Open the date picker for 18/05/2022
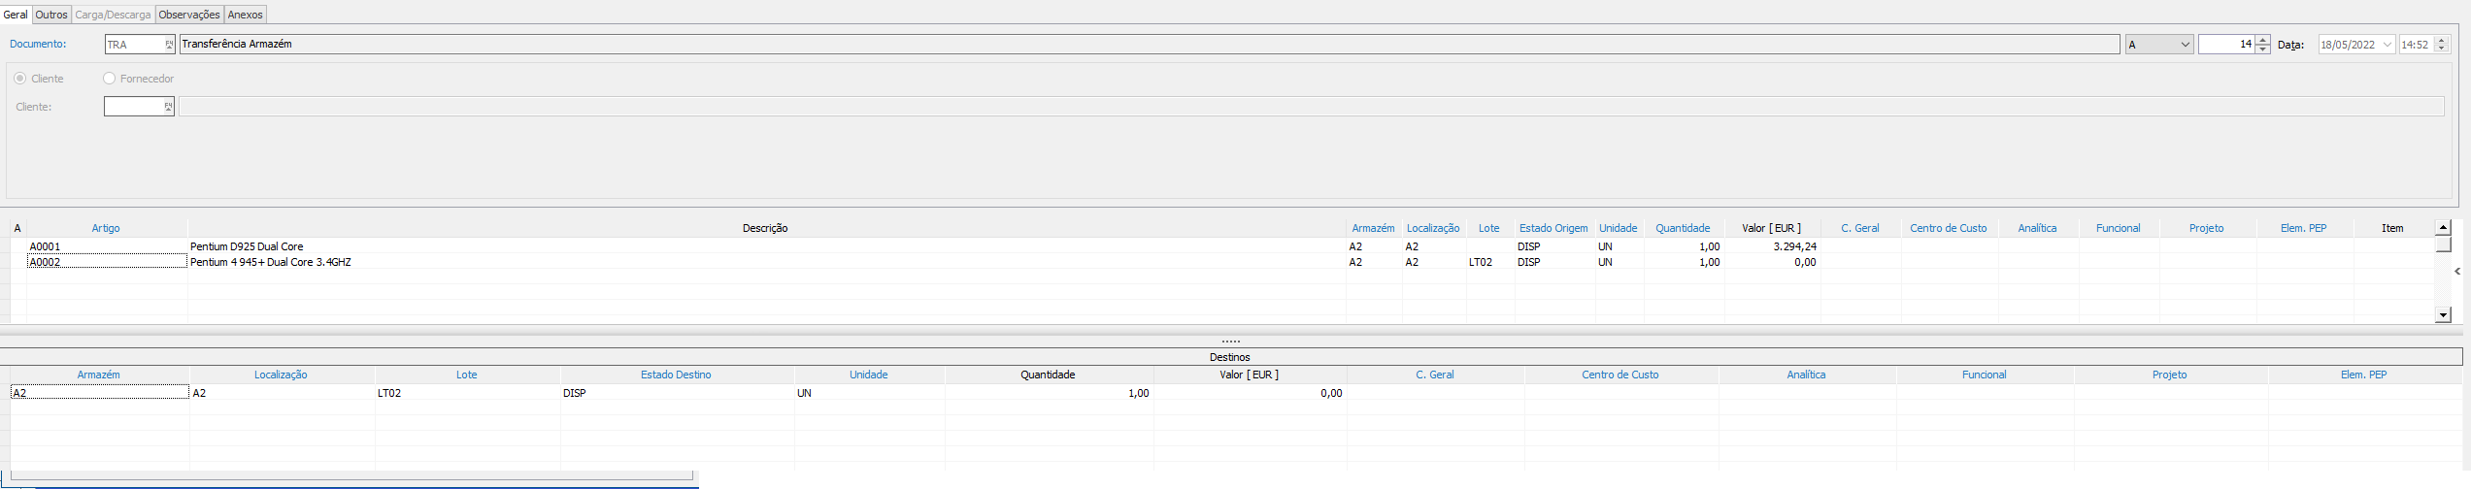Screen dimensions: 2471x489 point(2388,45)
